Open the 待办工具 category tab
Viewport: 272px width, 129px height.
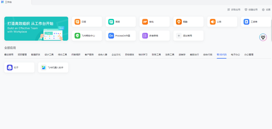click(x=62, y=55)
